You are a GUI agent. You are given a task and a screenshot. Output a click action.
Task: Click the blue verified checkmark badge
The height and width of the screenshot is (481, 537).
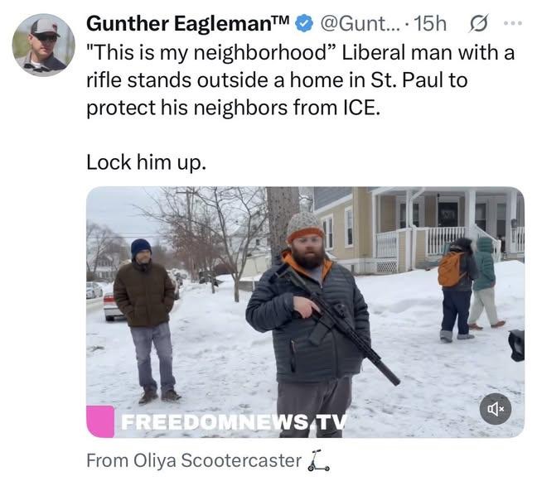pos(304,24)
